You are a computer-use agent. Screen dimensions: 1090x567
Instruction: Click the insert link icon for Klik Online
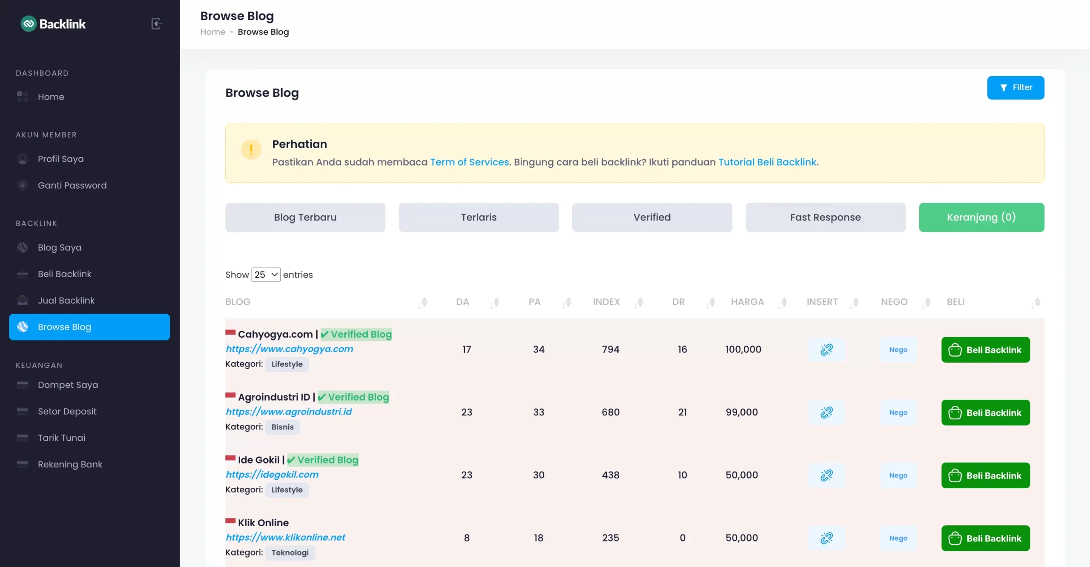click(826, 538)
